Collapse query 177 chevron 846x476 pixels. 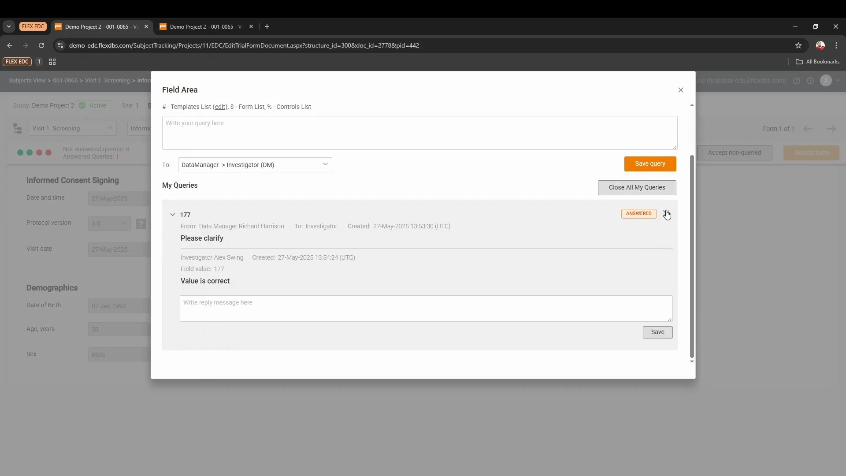[172, 215]
